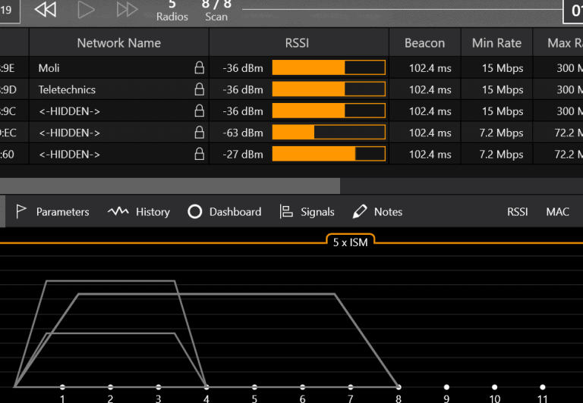The width and height of the screenshot is (583, 403).
Task: Click the Min Rate column header
Action: [x=496, y=43]
